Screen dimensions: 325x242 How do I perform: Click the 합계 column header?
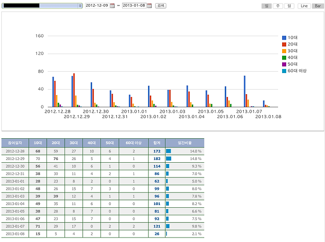(x=157, y=143)
